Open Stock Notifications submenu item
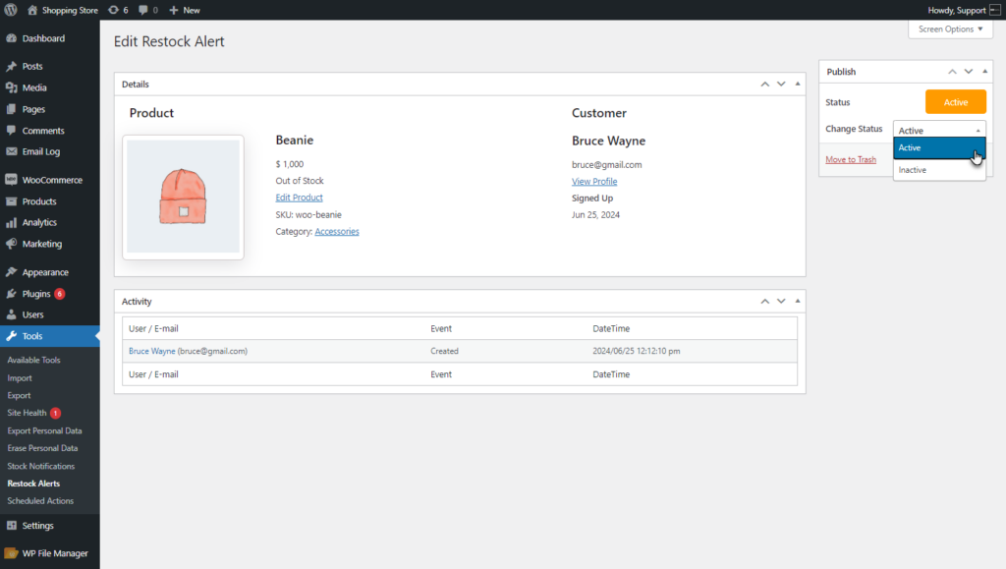The image size is (1006, 569). (41, 466)
